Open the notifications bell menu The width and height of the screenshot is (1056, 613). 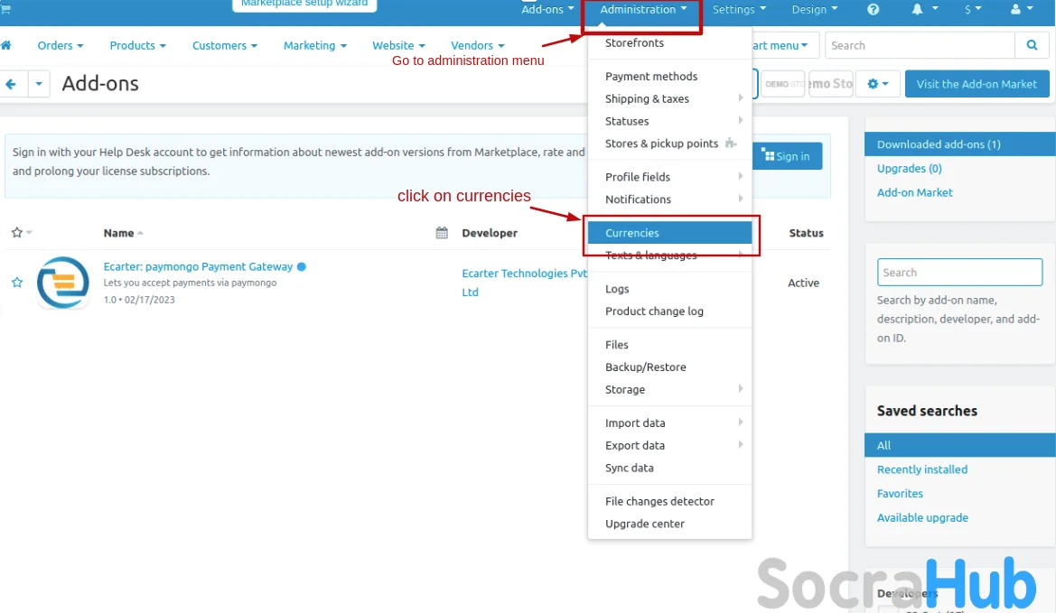924,9
